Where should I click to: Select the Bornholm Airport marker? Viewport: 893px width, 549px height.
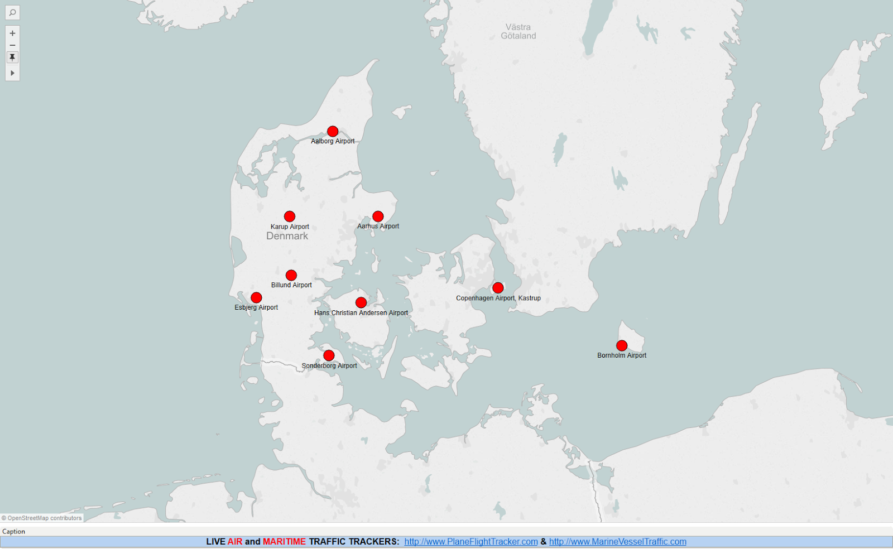[621, 345]
